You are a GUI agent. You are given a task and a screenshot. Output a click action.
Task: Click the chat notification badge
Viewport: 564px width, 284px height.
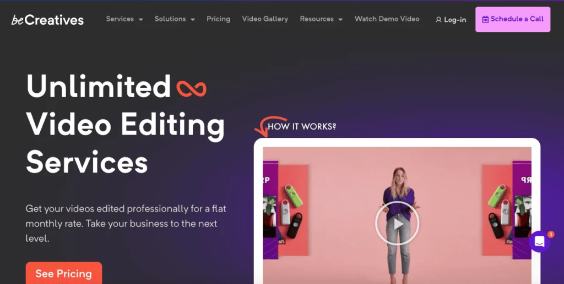tap(551, 235)
